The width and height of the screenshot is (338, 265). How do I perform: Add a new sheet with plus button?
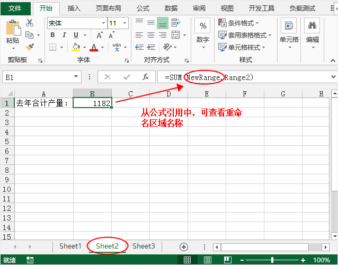(x=184, y=247)
